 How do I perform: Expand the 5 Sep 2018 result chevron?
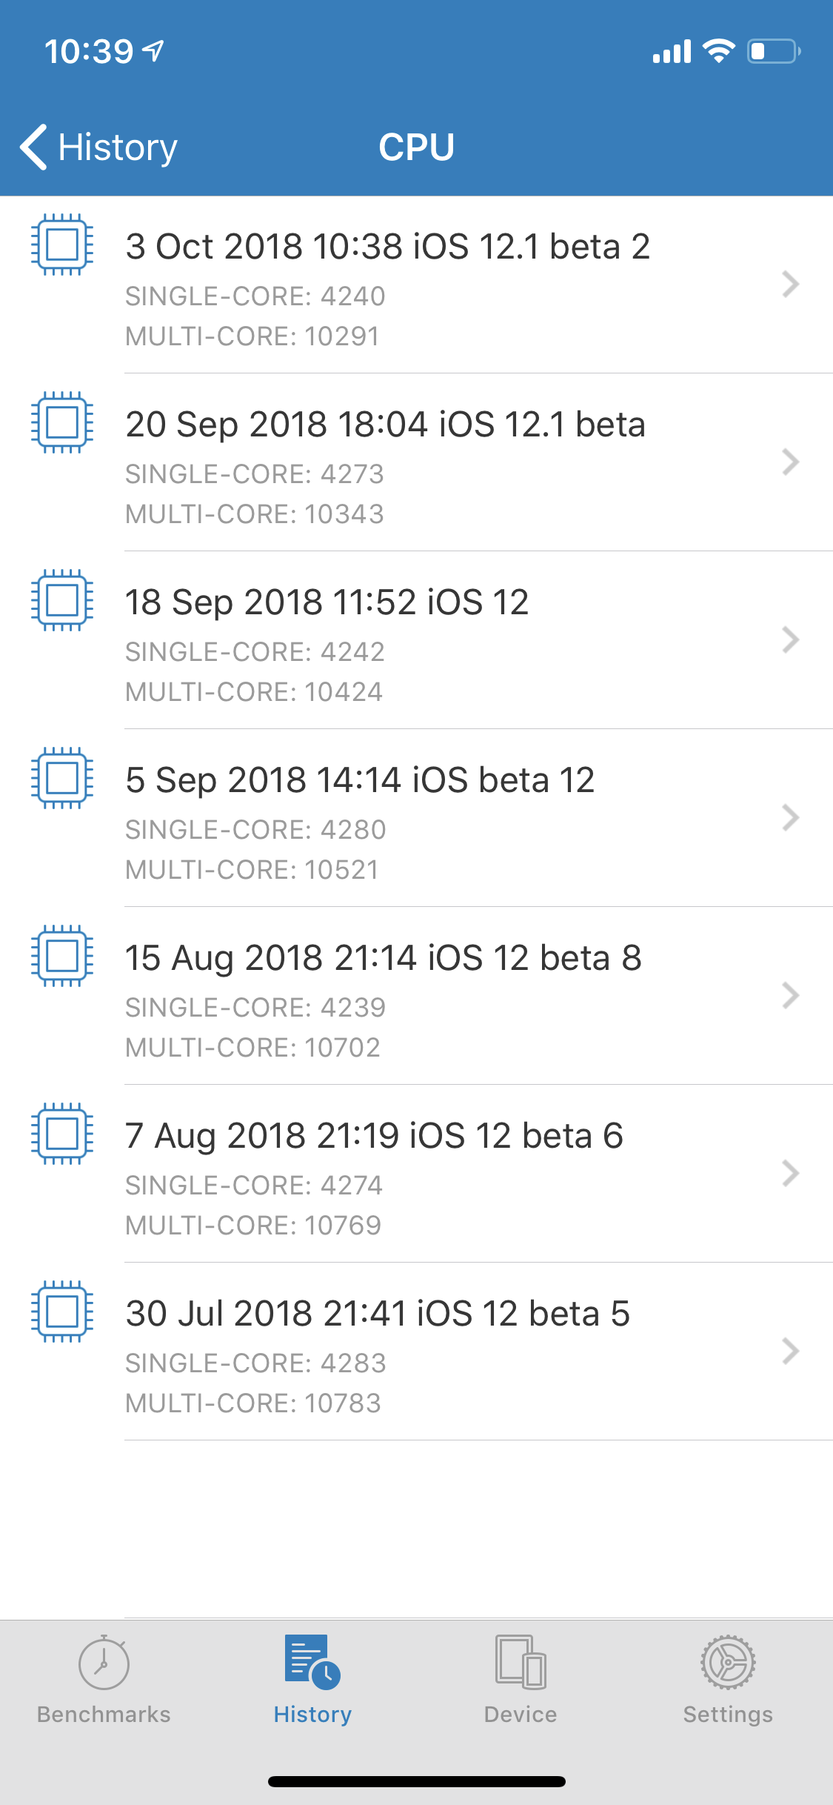click(791, 817)
